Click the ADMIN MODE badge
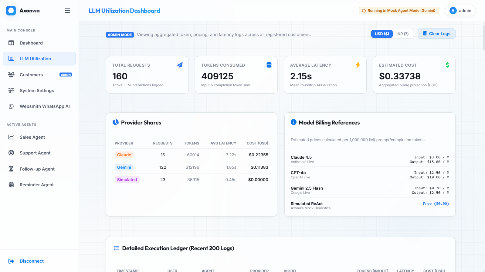Screen dimensions: 485x272 pos(120,35)
